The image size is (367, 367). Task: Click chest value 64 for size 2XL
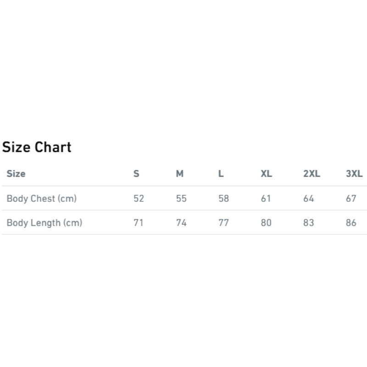click(x=308, y=199)
